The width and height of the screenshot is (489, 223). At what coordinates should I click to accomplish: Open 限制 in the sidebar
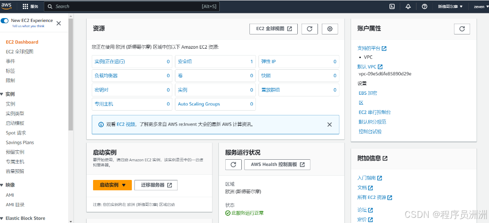coord(10,81)
